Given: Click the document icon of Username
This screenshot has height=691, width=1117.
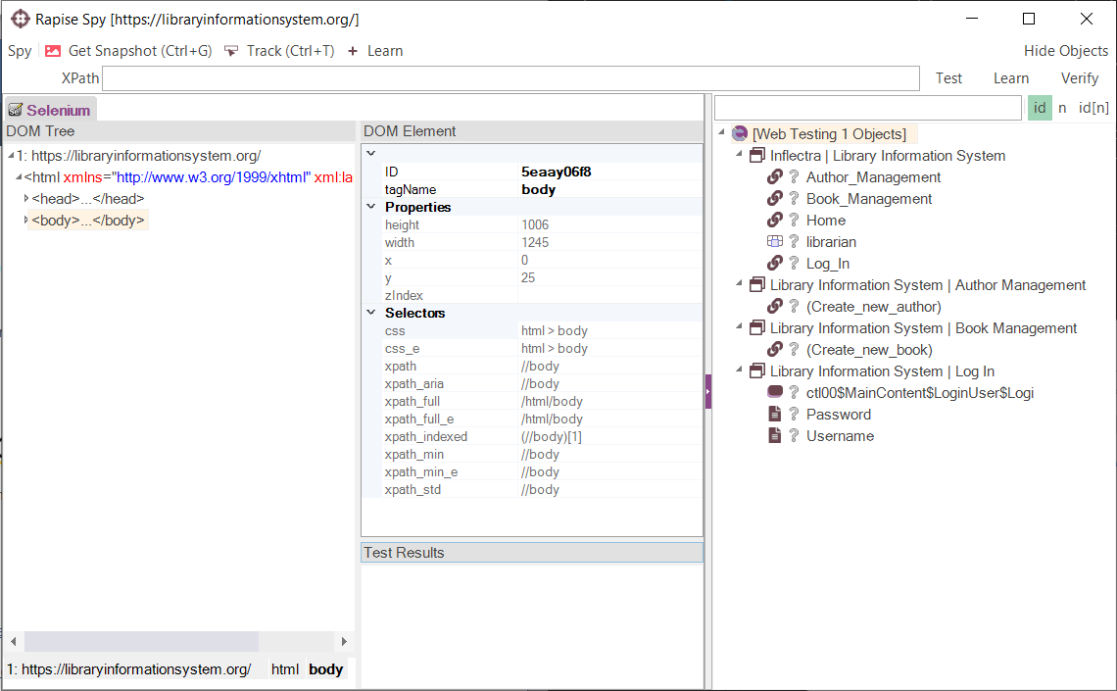Looking at the screenshot, I should tap(775, 435).
